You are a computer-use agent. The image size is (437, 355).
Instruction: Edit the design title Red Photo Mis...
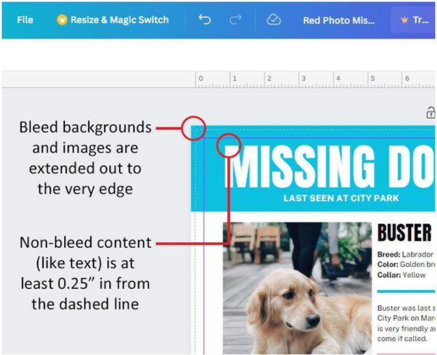coord(339,20)
